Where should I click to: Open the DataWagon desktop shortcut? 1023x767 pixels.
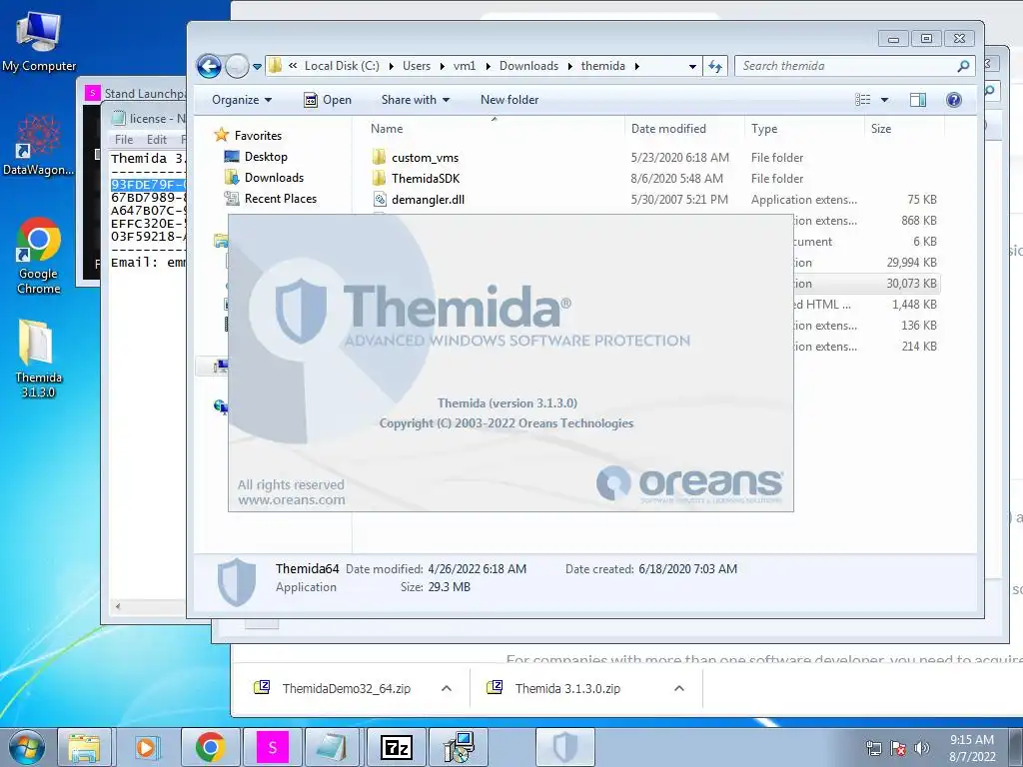click(x=39, y=146)
